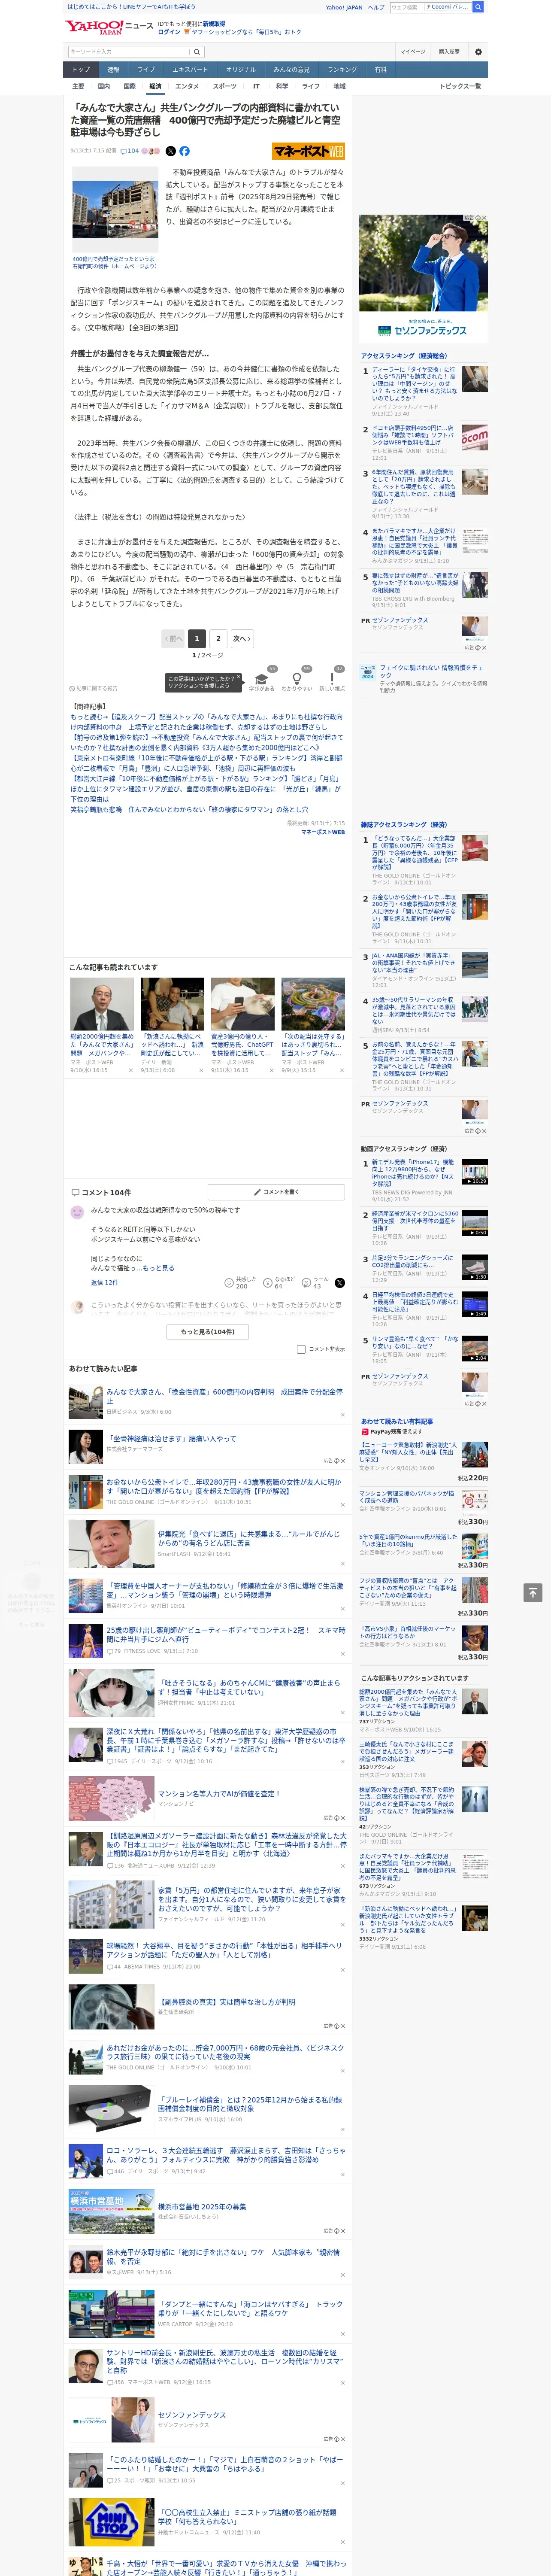Share article on X below headline
Screen dimensions: 551x2576
pos(170,151)
